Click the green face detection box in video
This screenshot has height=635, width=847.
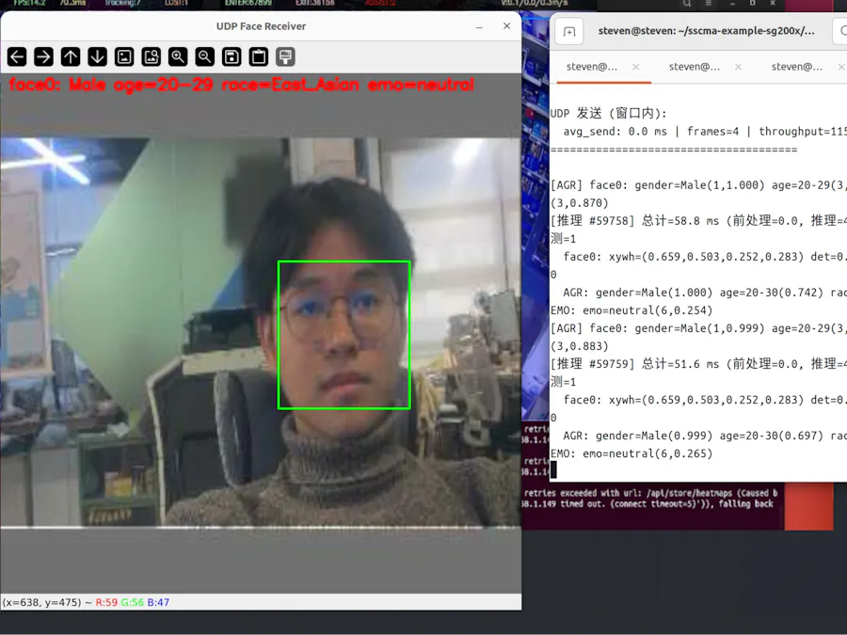344,335
